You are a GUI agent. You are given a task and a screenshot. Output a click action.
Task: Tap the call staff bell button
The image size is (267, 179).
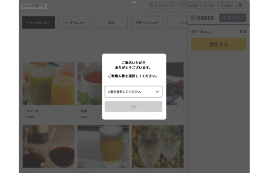[x=209, y=6]
